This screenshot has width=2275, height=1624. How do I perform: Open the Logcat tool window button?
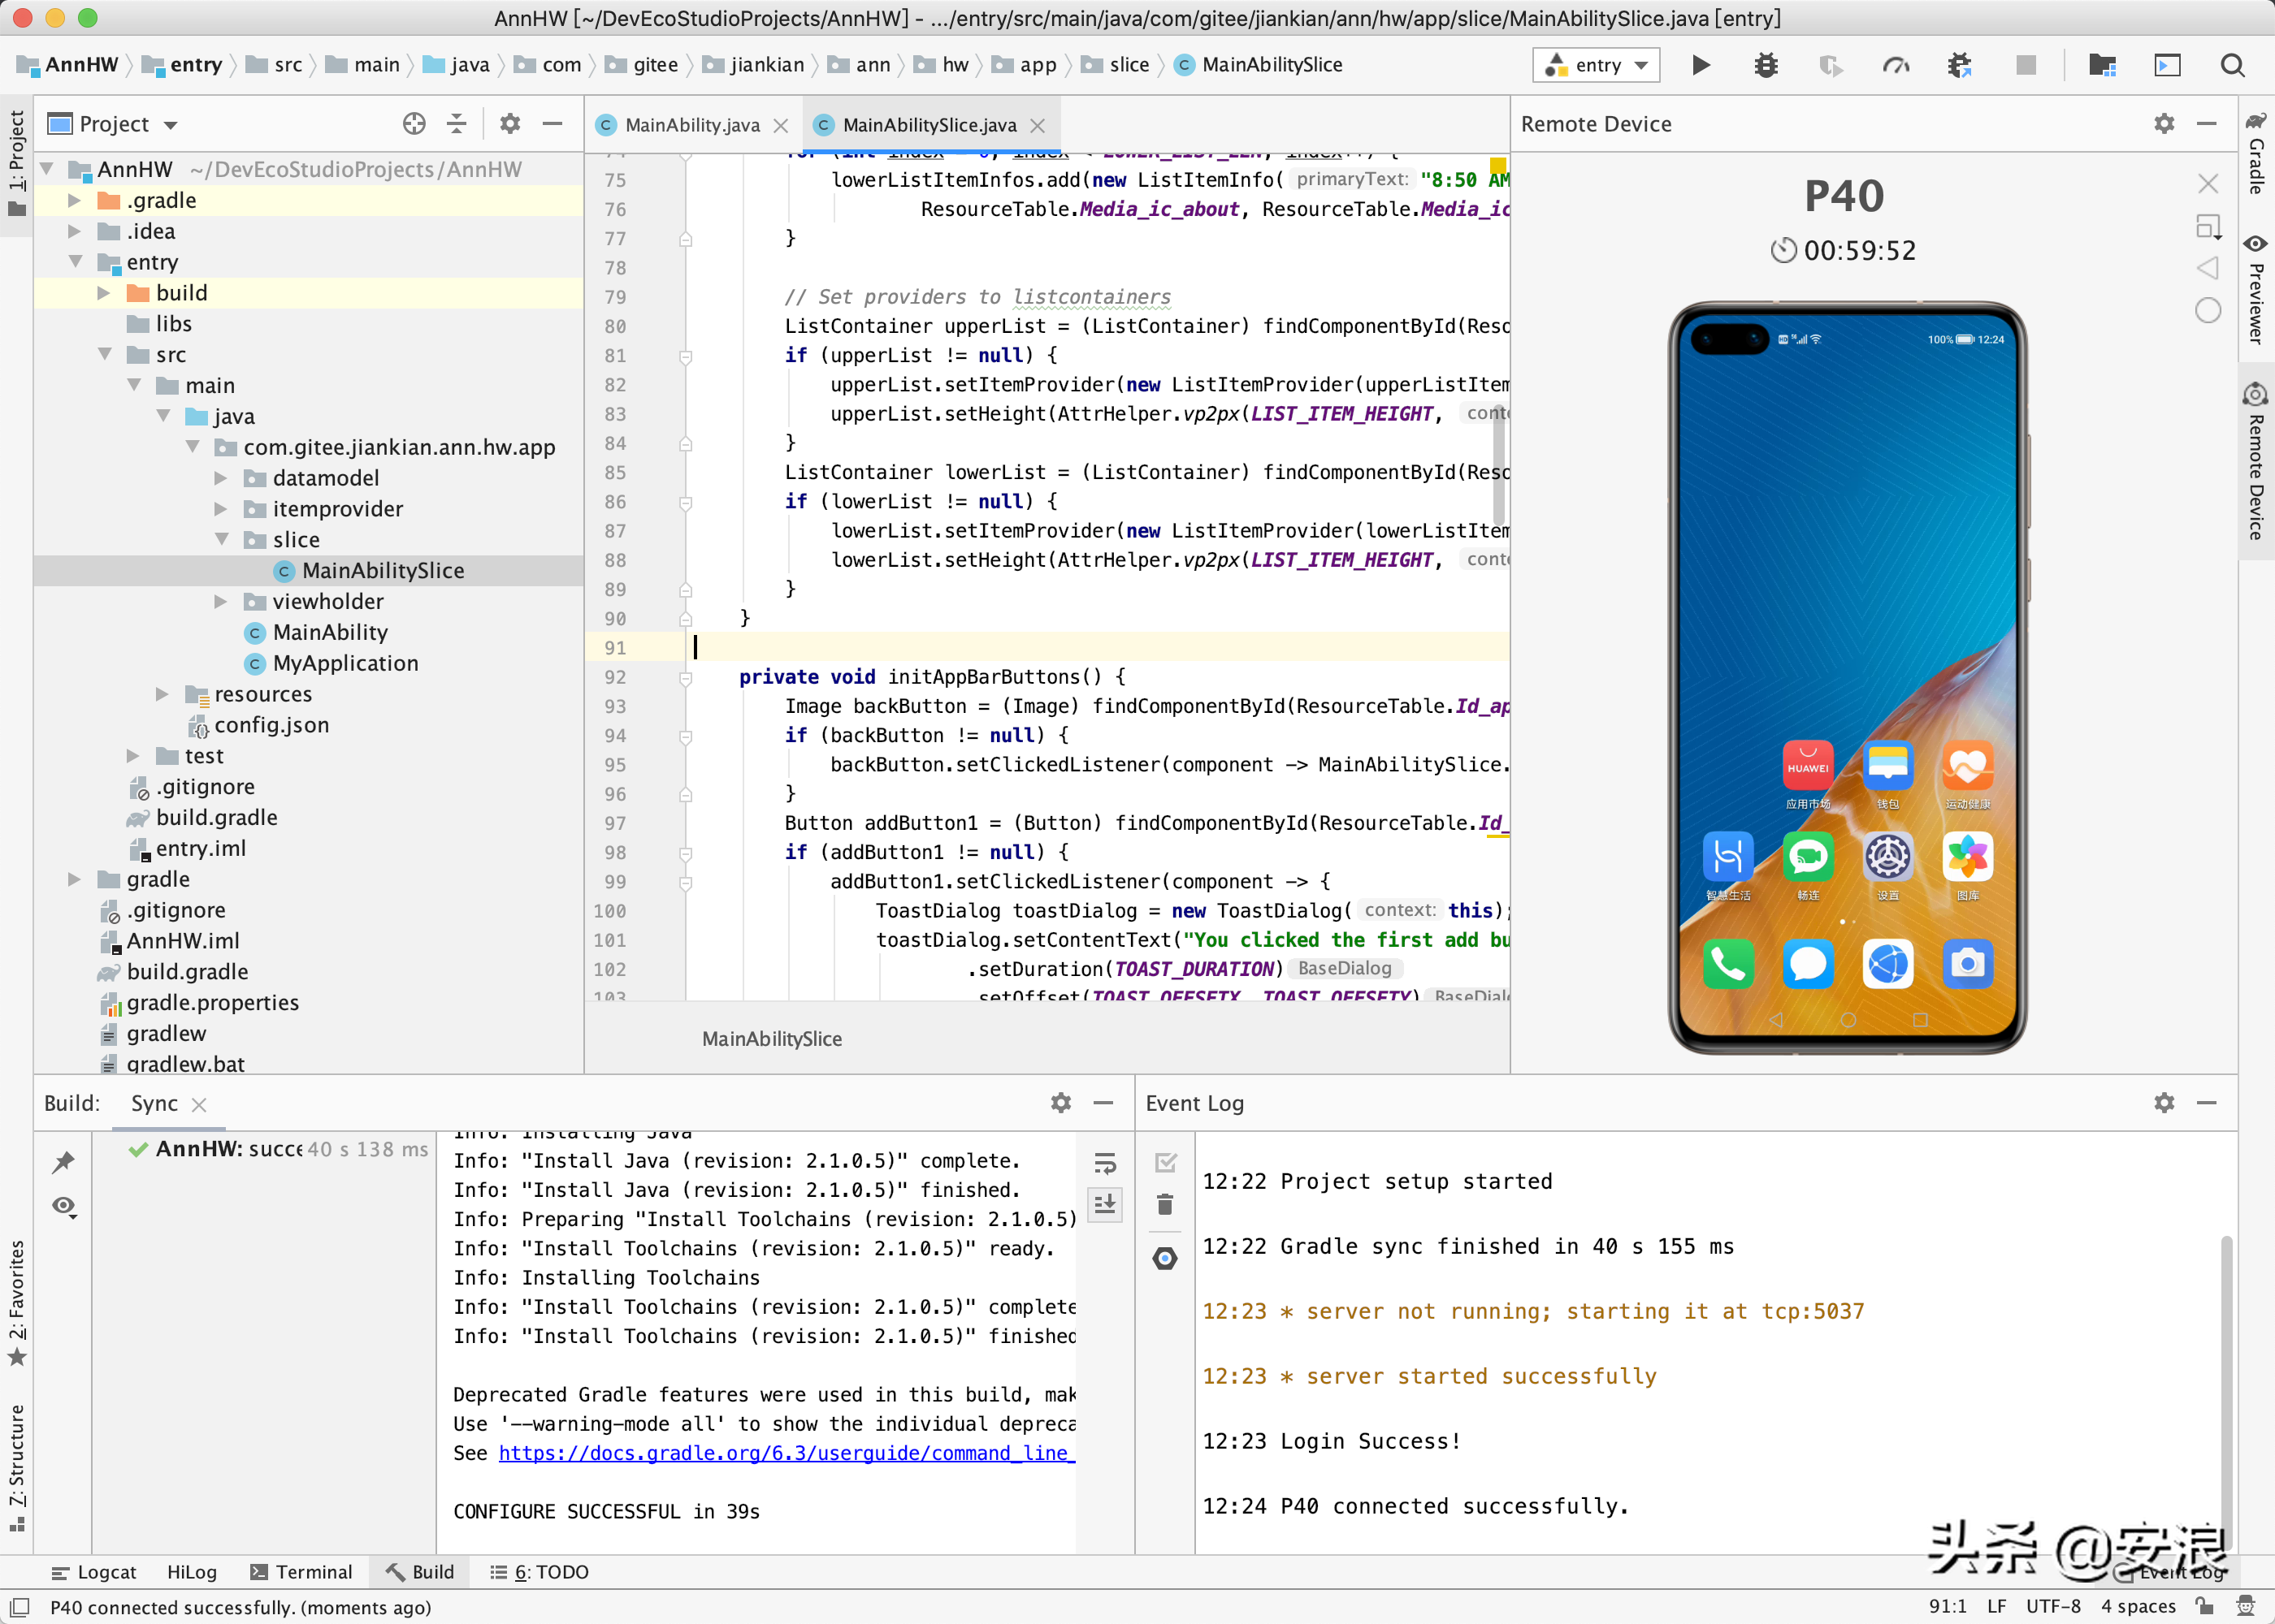(x=94, y=1571)
